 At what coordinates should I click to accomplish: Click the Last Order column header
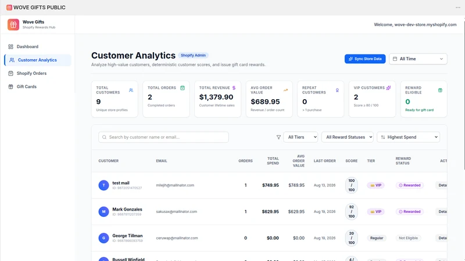(x=325, y=161)
